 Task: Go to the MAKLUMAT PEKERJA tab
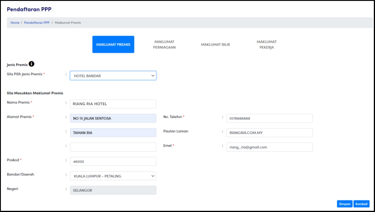coord(267,45)
